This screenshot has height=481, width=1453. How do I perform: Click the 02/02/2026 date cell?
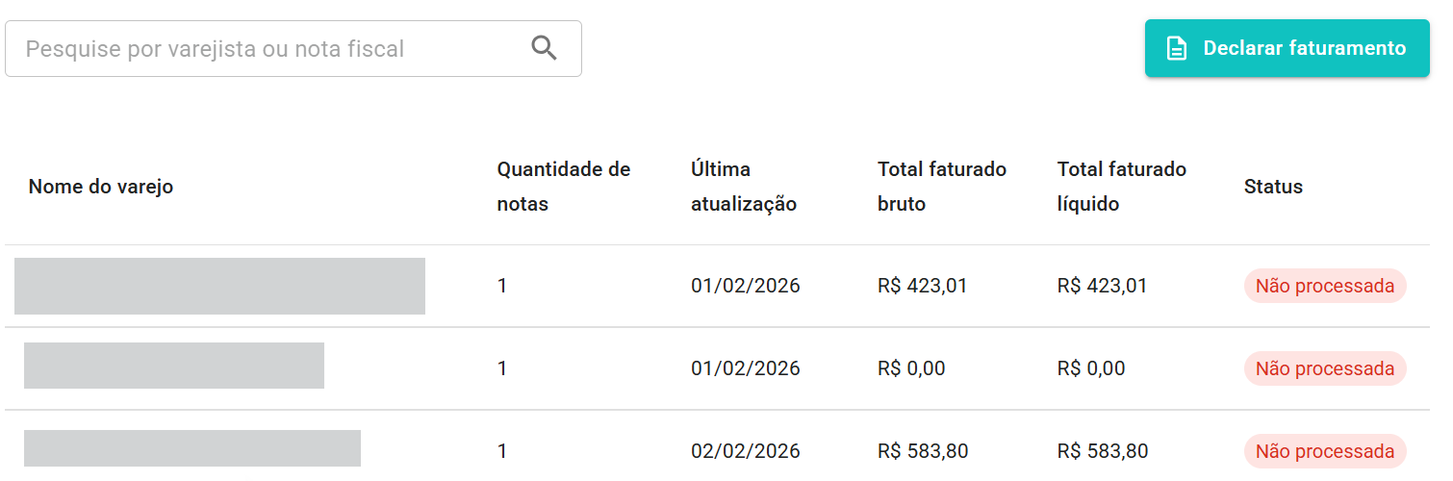pos(745,451)
